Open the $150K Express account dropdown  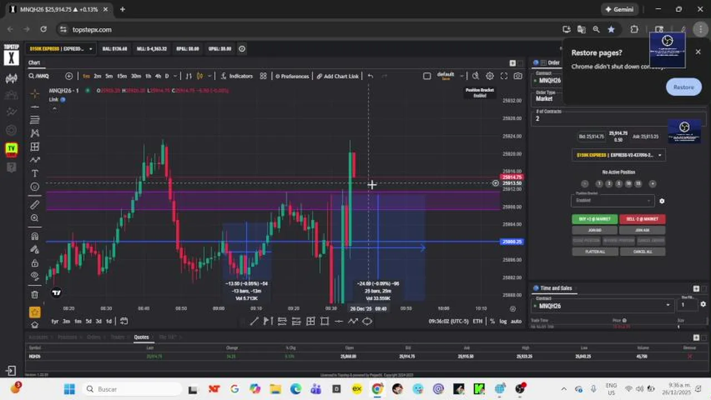(61, 49)
